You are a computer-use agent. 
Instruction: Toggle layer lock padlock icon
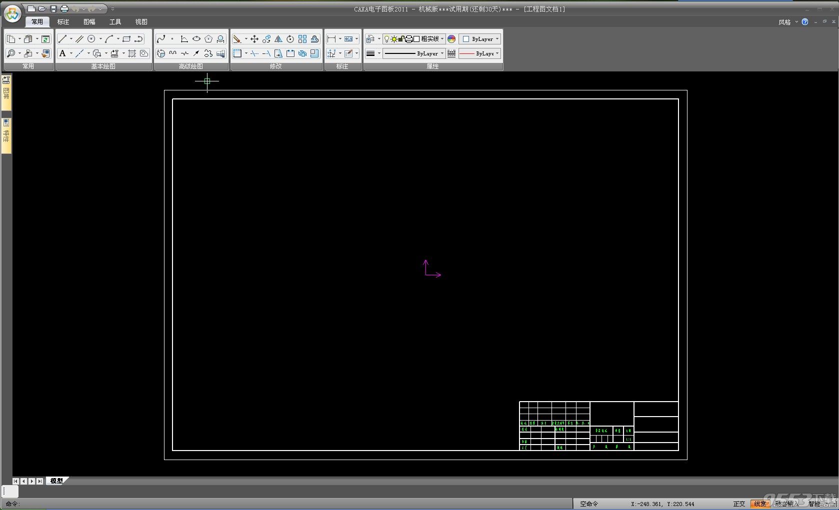coord(401,39)
